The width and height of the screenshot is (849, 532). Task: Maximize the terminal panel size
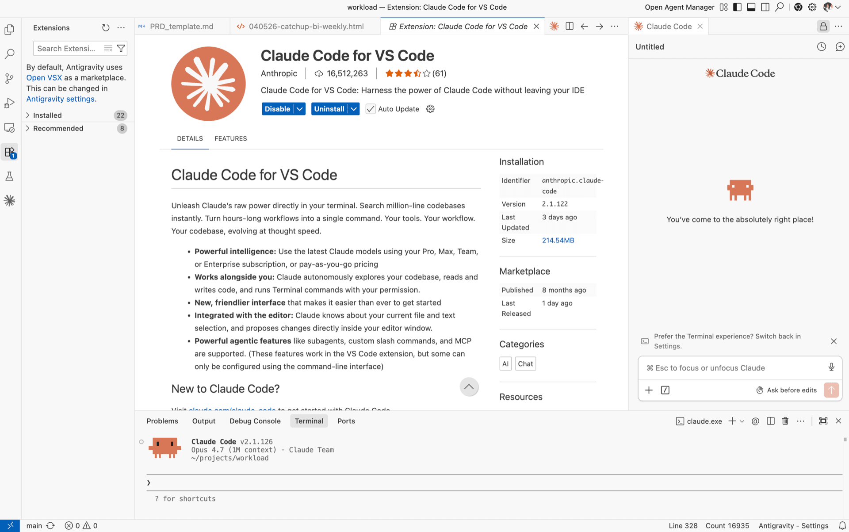click(x=823, y=421)
